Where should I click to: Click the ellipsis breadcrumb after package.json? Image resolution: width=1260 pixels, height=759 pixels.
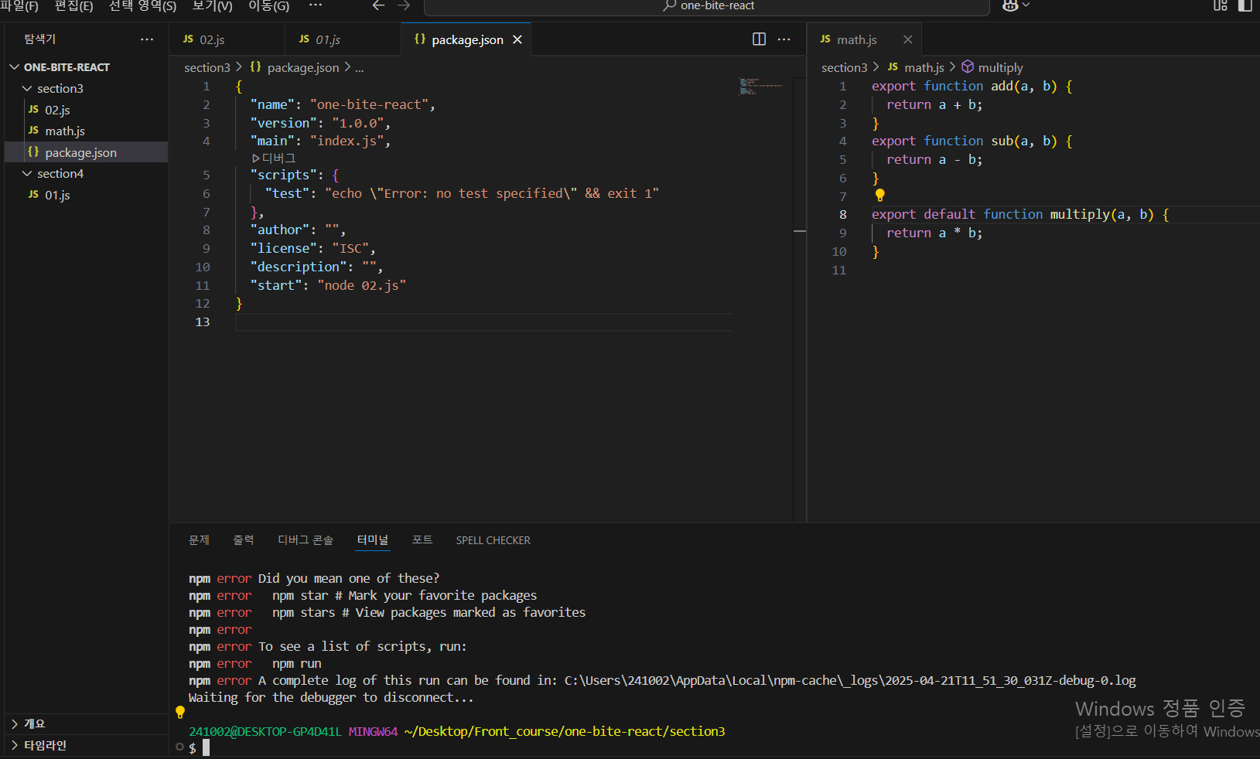click(x=360, y=68)
